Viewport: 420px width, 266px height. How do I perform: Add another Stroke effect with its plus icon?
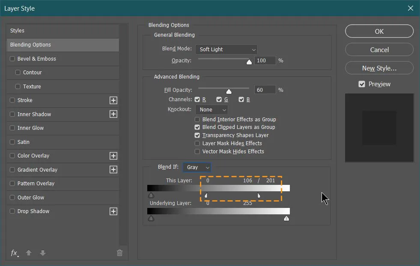(x=113, y=100)
